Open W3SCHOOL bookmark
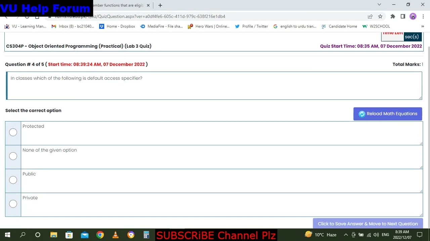This screenshot has height=241, width=430. 376,26
